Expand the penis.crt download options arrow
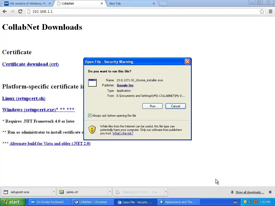This screenshot has width=275, height=206. coord(110,192)
